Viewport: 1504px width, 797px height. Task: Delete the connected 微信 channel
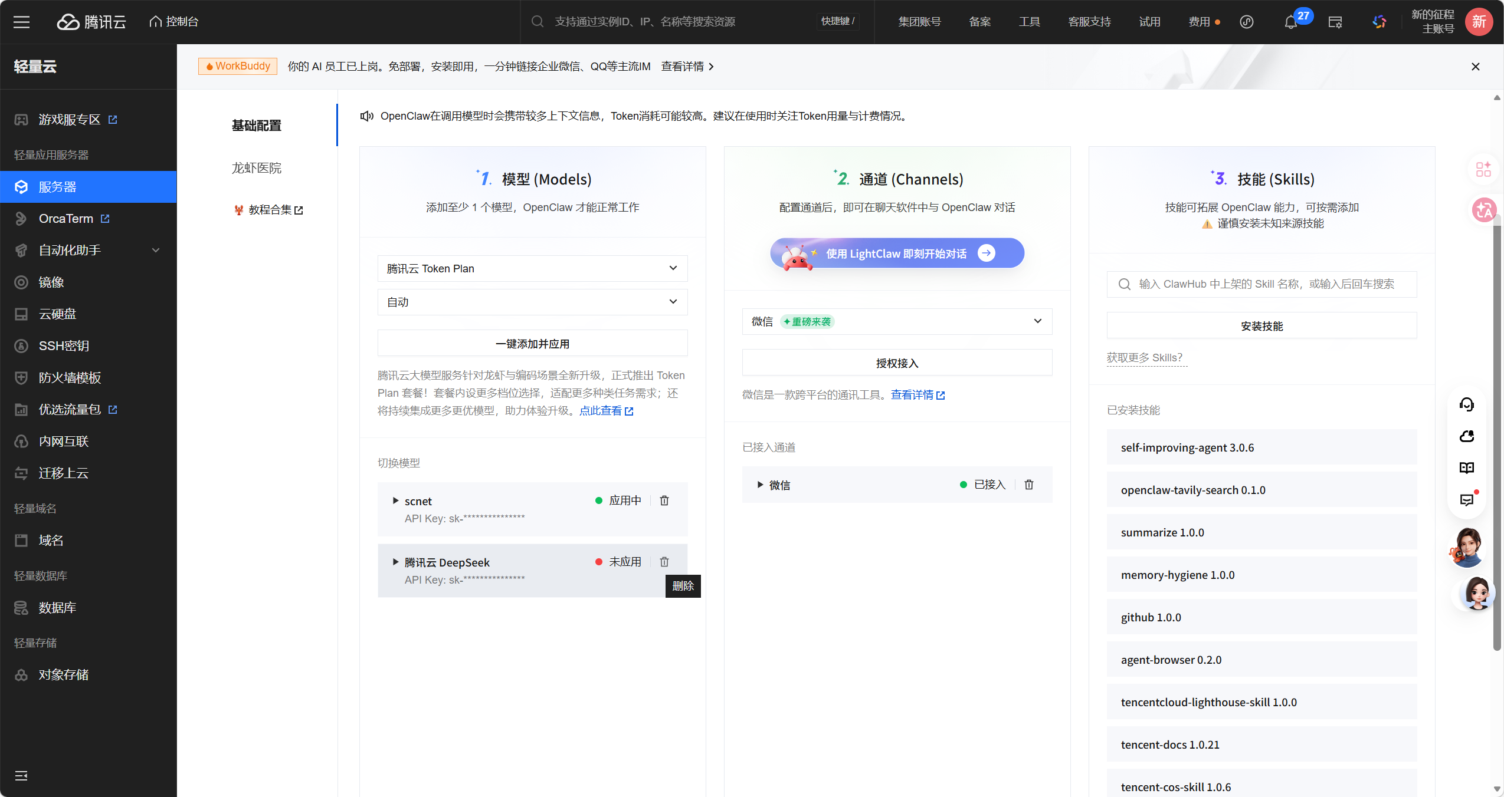[x=1028, y=485]
